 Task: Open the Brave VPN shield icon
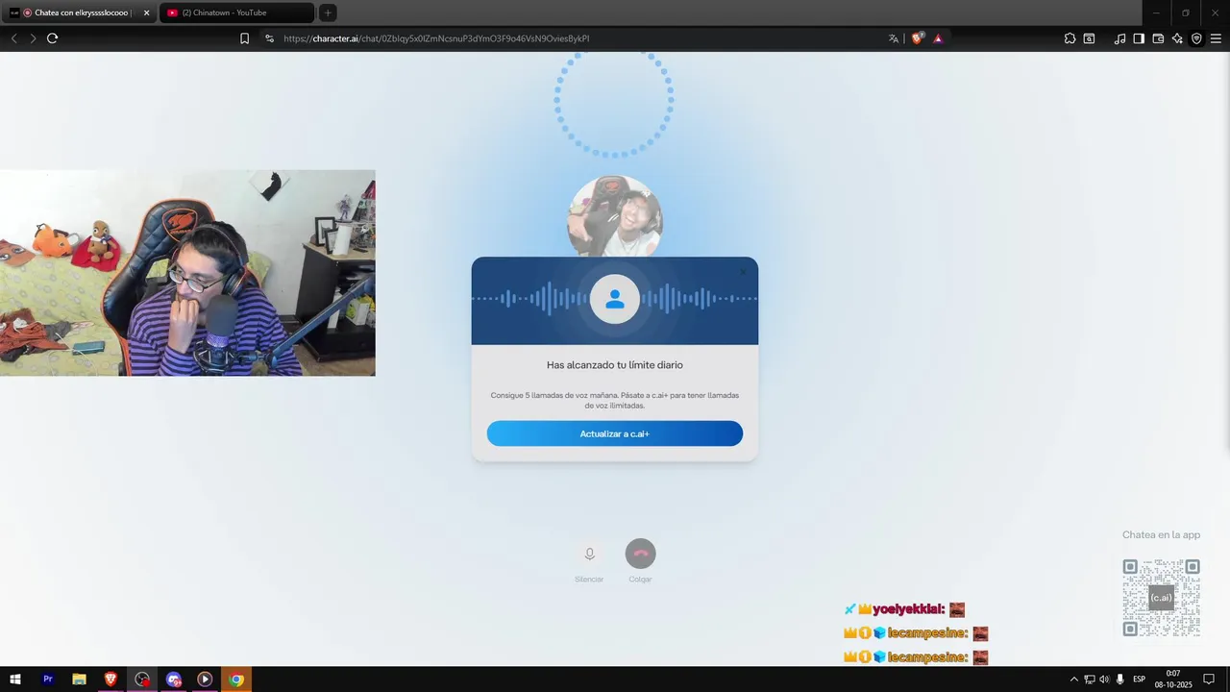coord(1196,38)
